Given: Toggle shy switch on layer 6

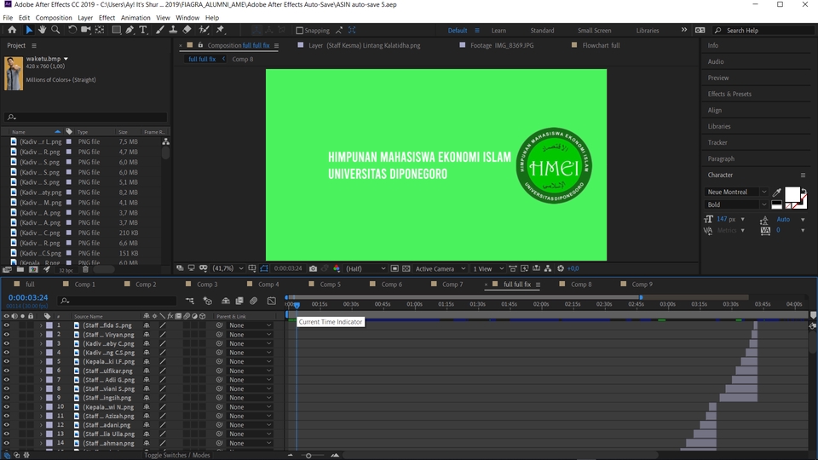Looking at the screenshot, I should [147, 371].
